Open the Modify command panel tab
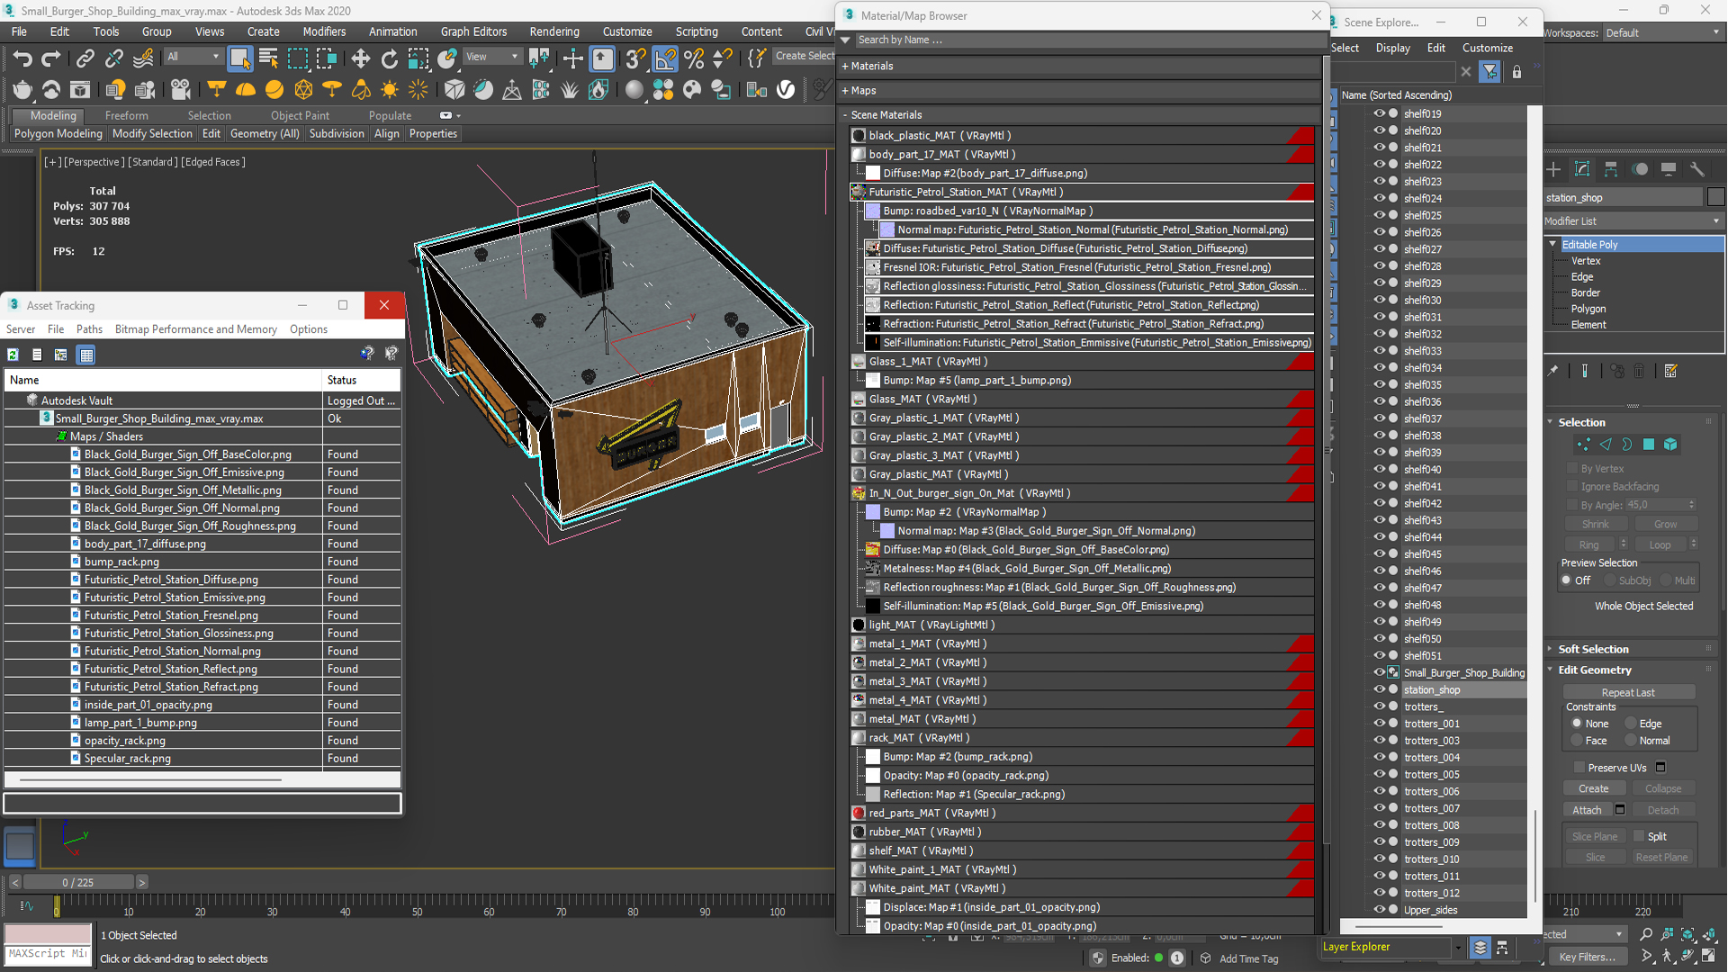The height and width of the screenshot is (972, 1728). (x=1582, y=169)
